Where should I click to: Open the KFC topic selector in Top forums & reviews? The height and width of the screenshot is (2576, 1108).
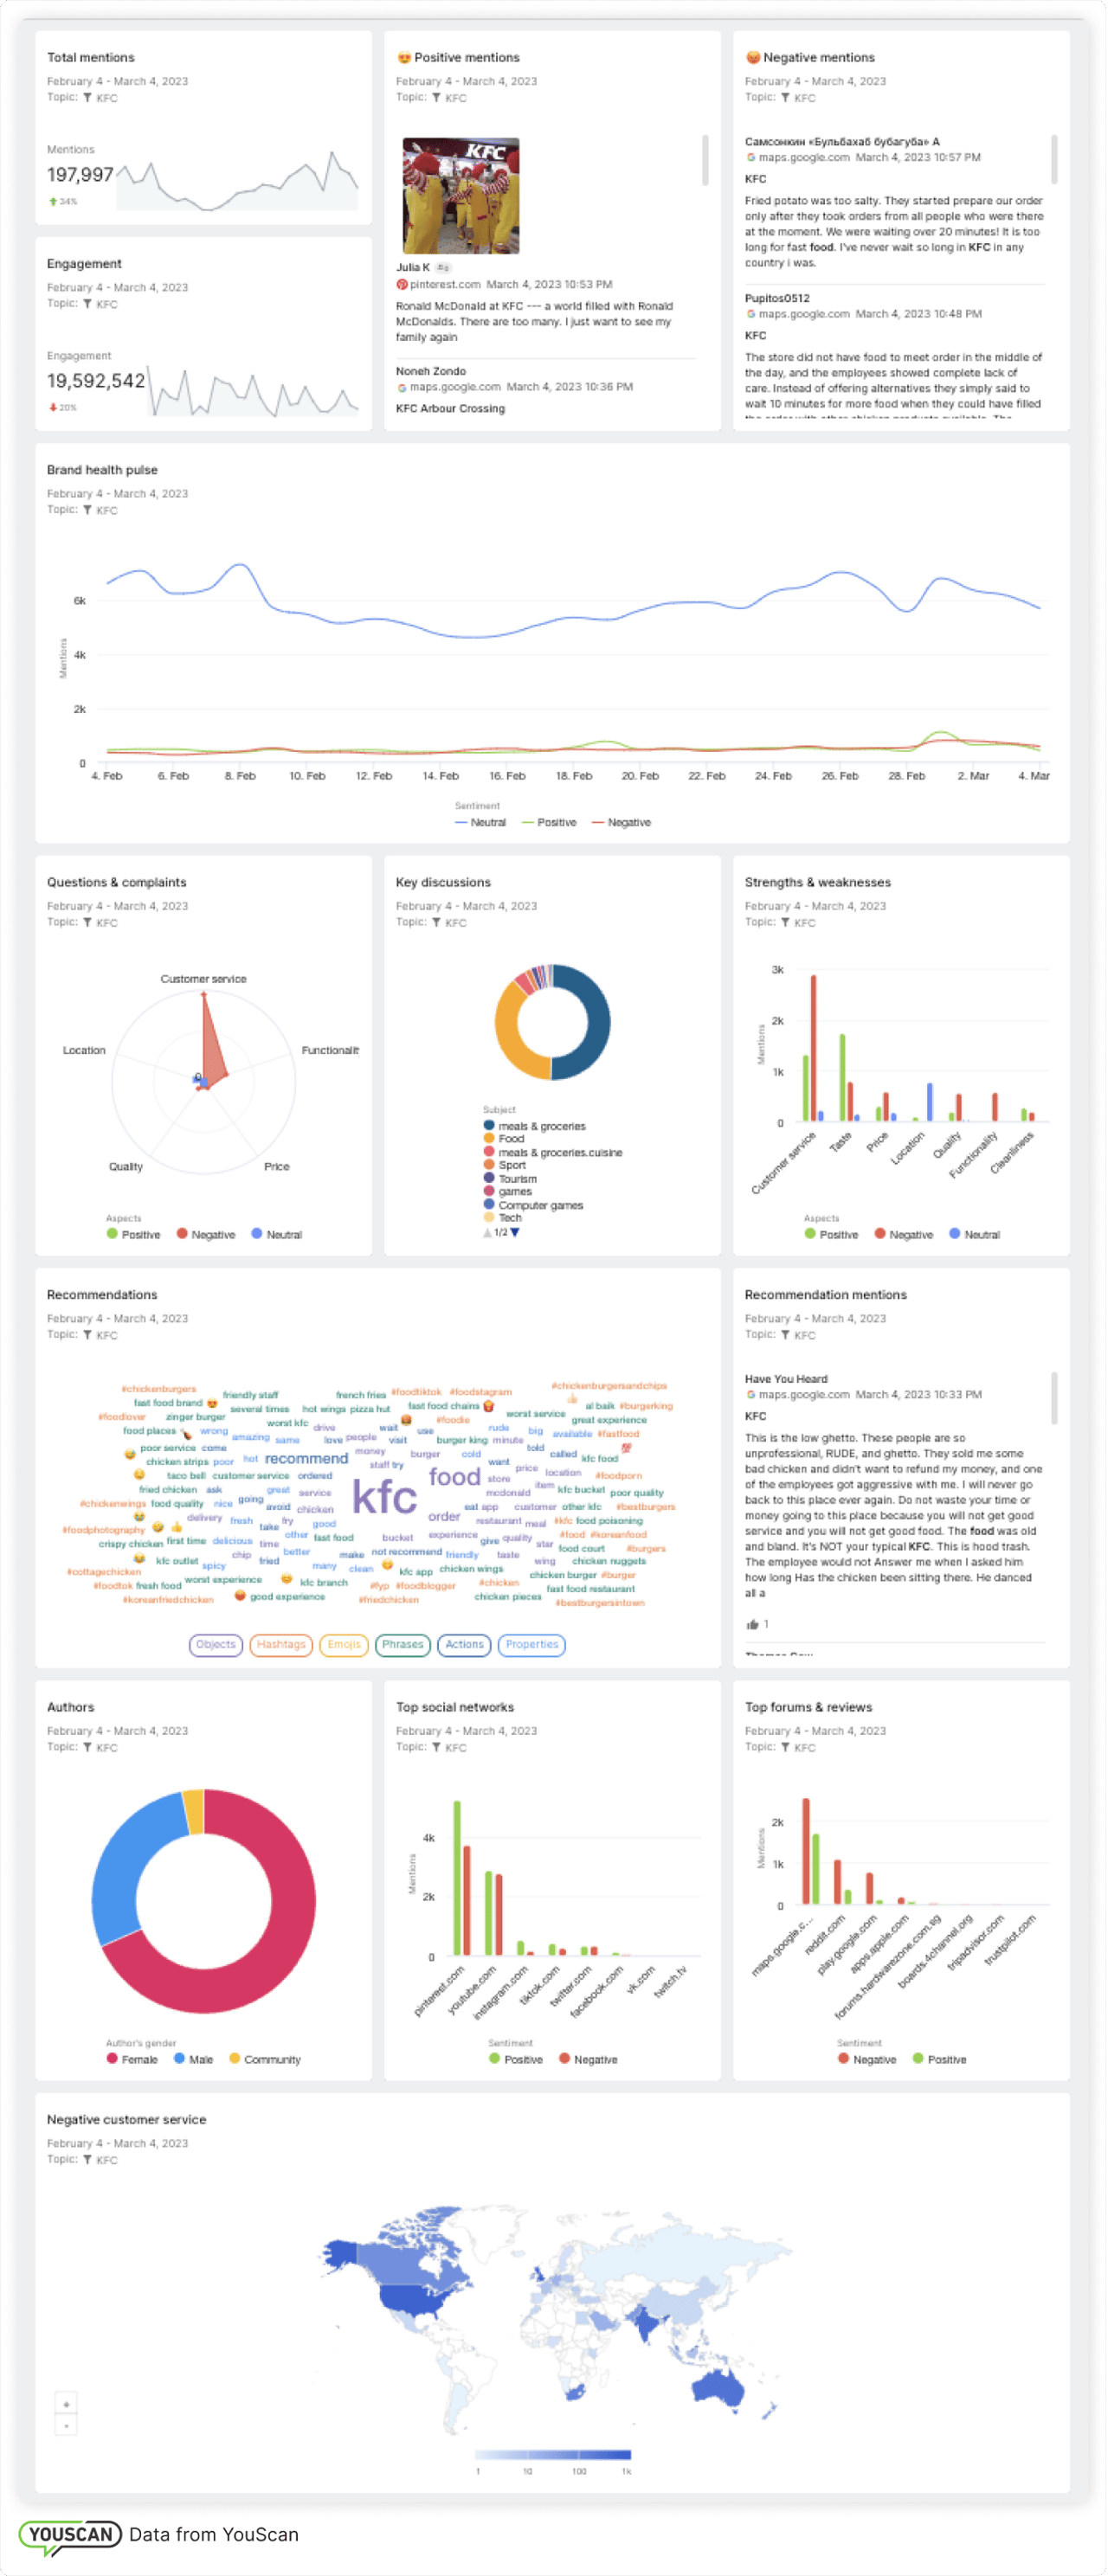coord(805,1748)
